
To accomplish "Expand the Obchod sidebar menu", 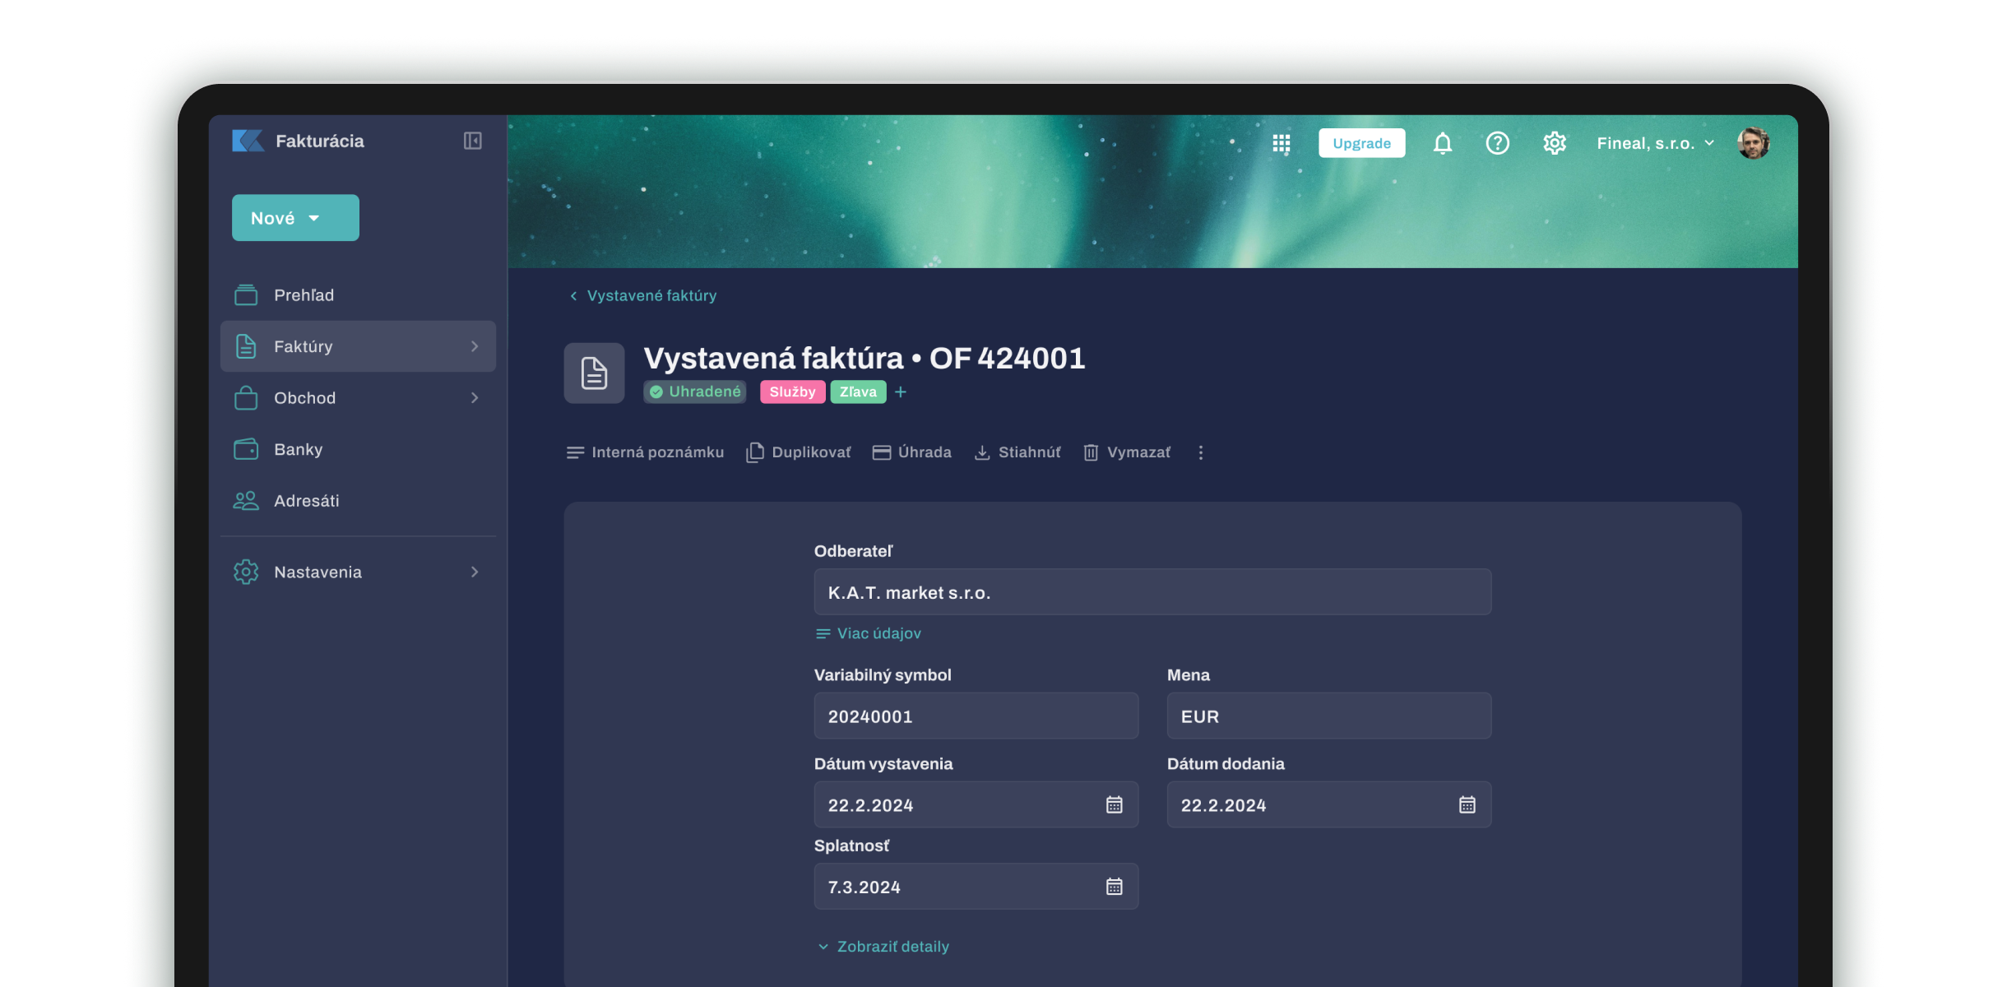I will tap(358, 398).
